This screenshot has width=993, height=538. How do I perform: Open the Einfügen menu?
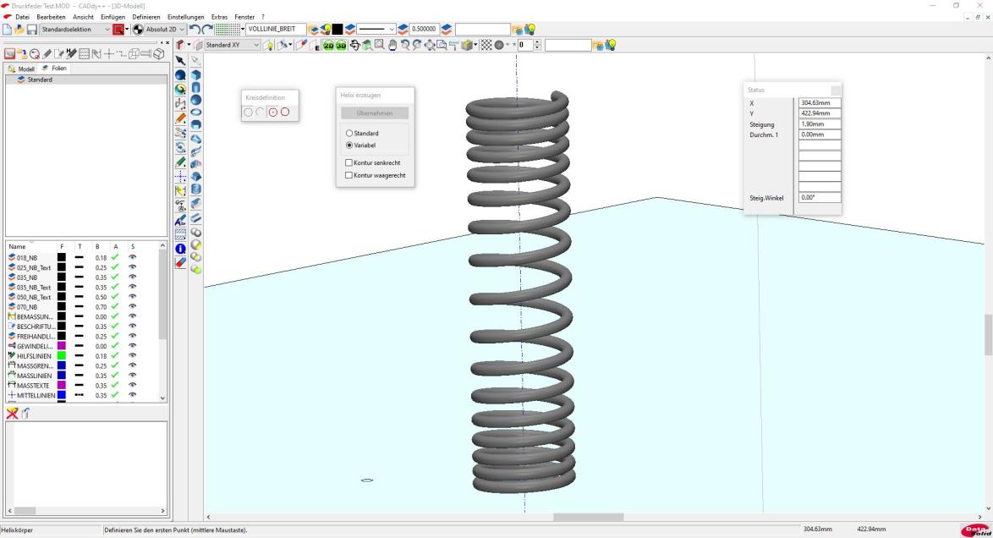pos(112,17)
